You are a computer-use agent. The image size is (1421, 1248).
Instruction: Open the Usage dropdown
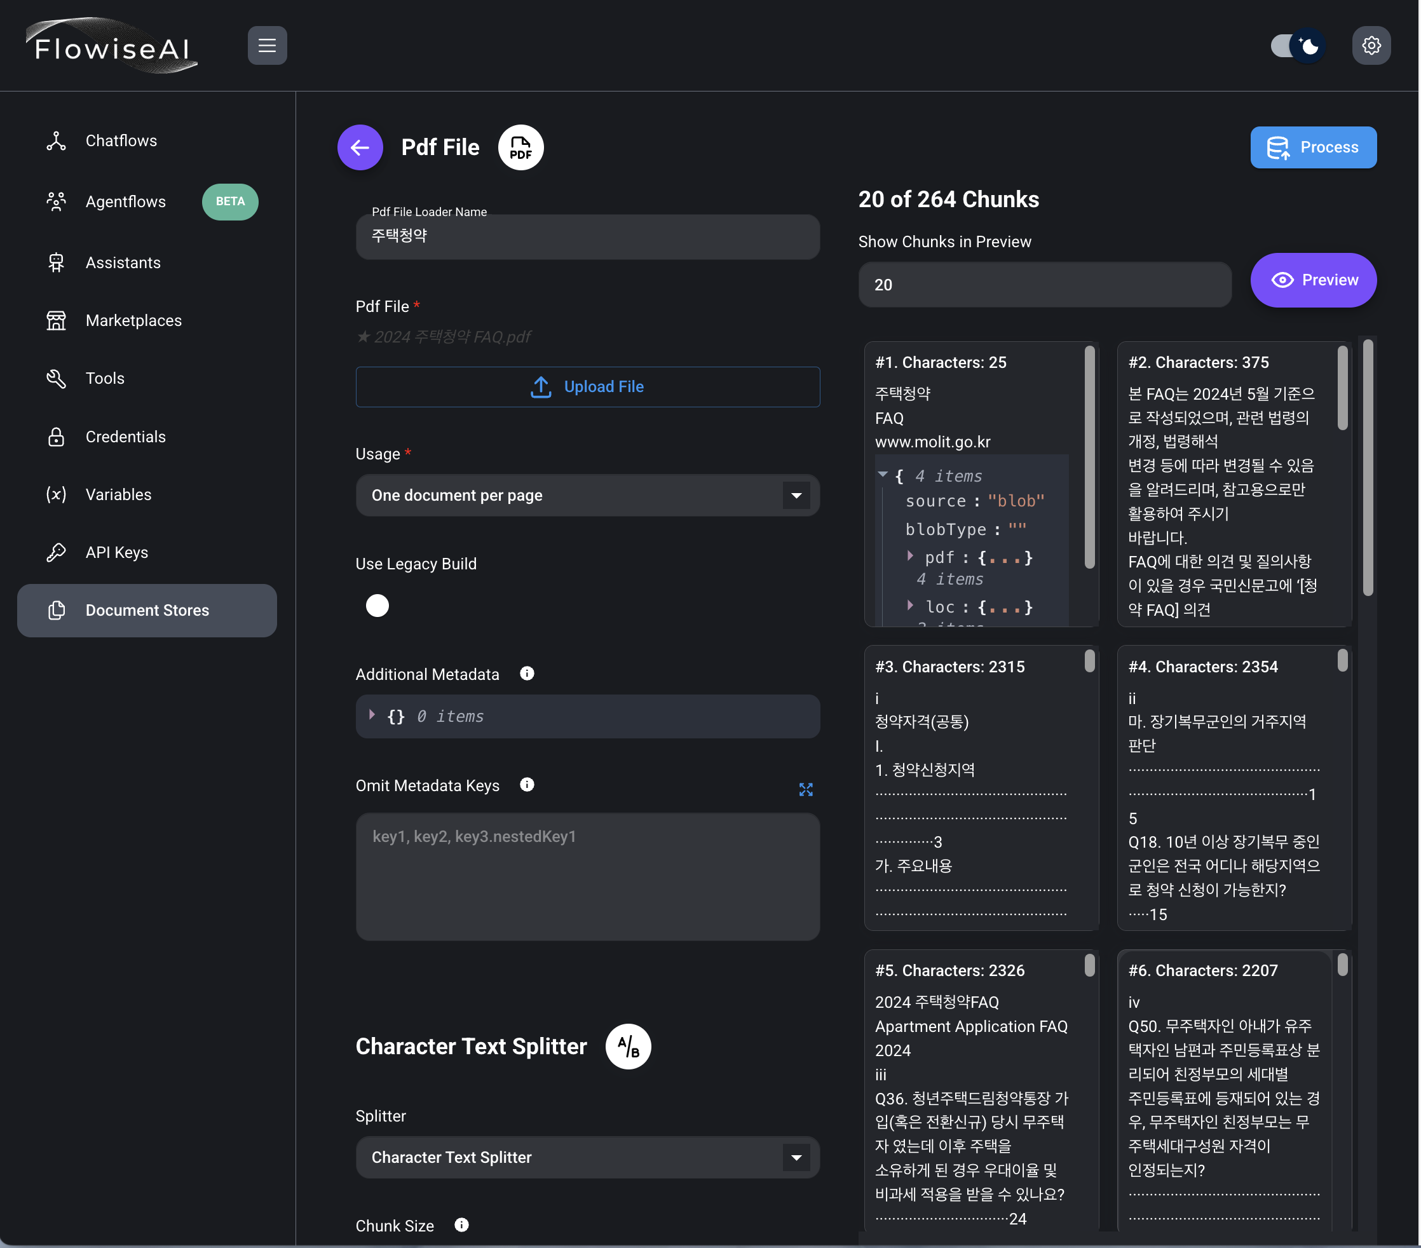(x=587, y=495)
